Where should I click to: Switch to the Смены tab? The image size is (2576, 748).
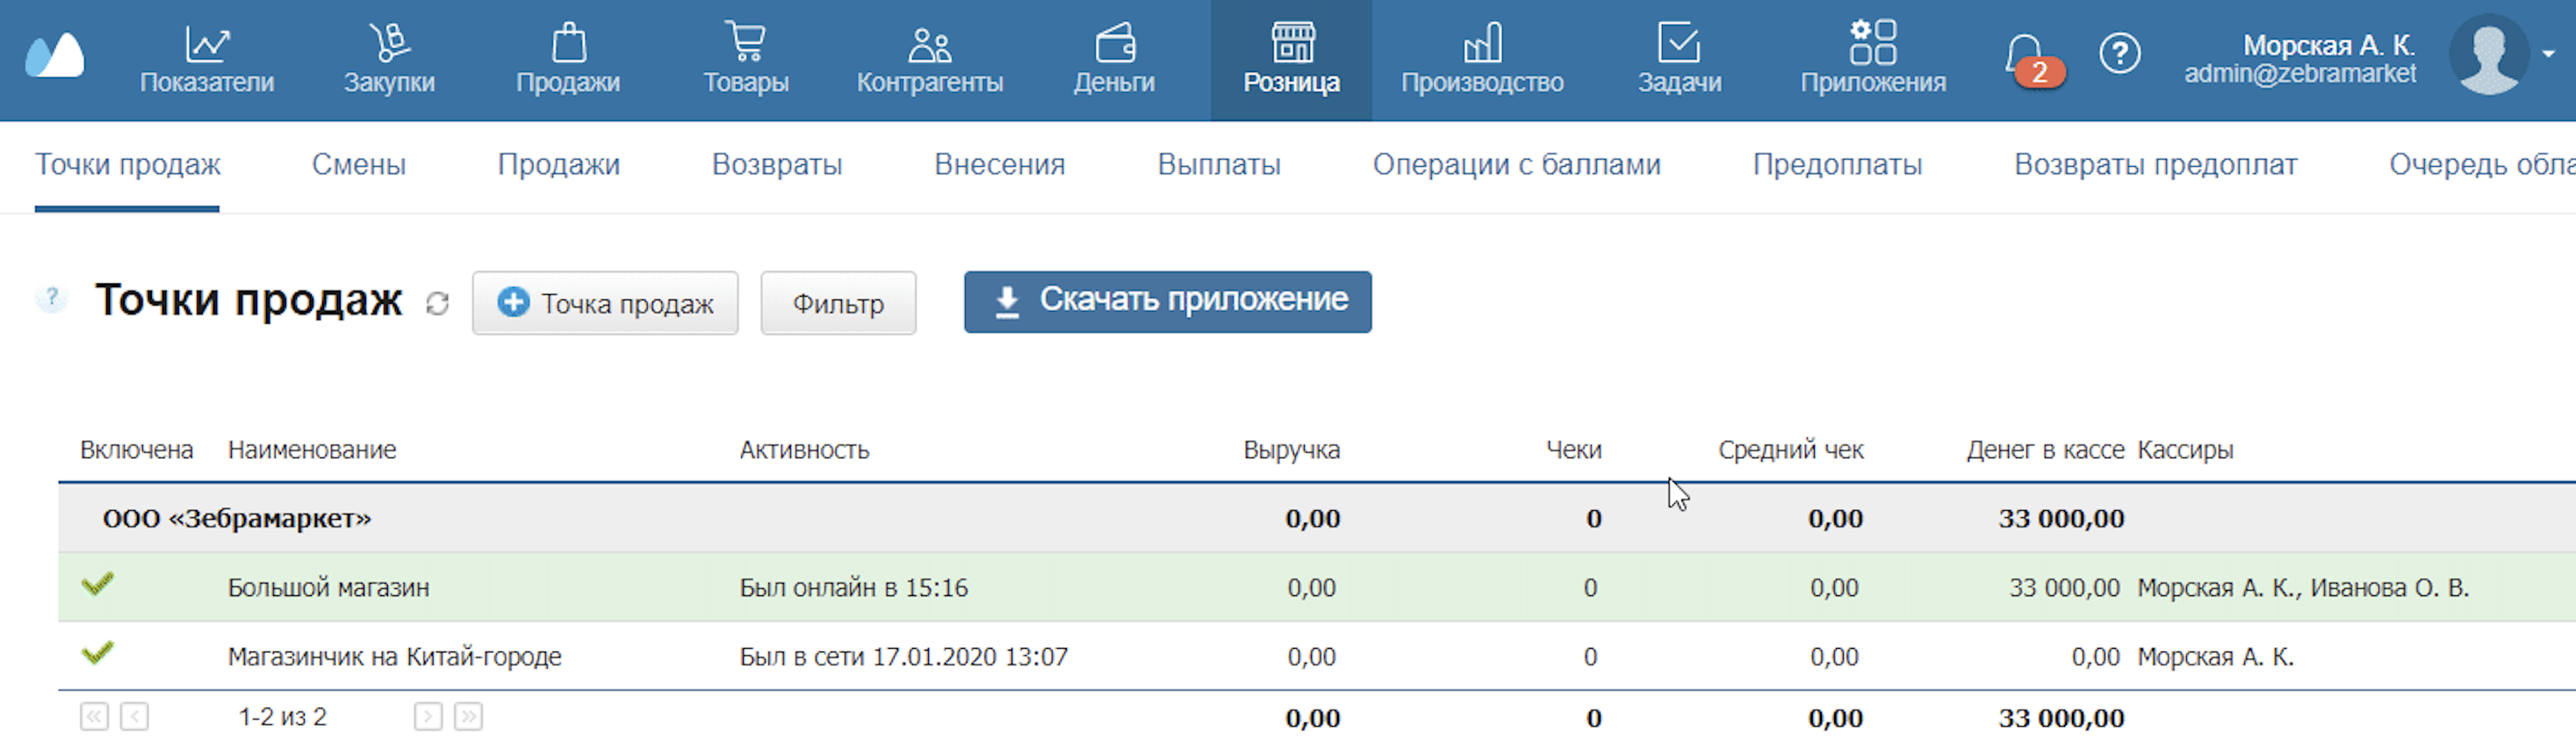358,165
